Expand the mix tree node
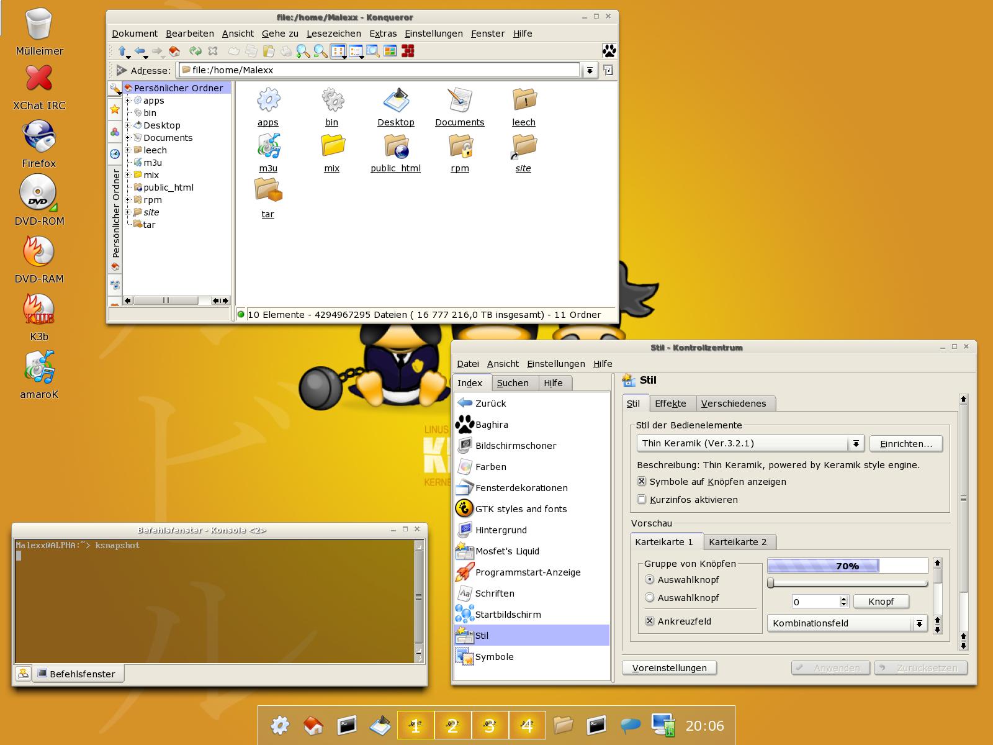 pos(128,174)
